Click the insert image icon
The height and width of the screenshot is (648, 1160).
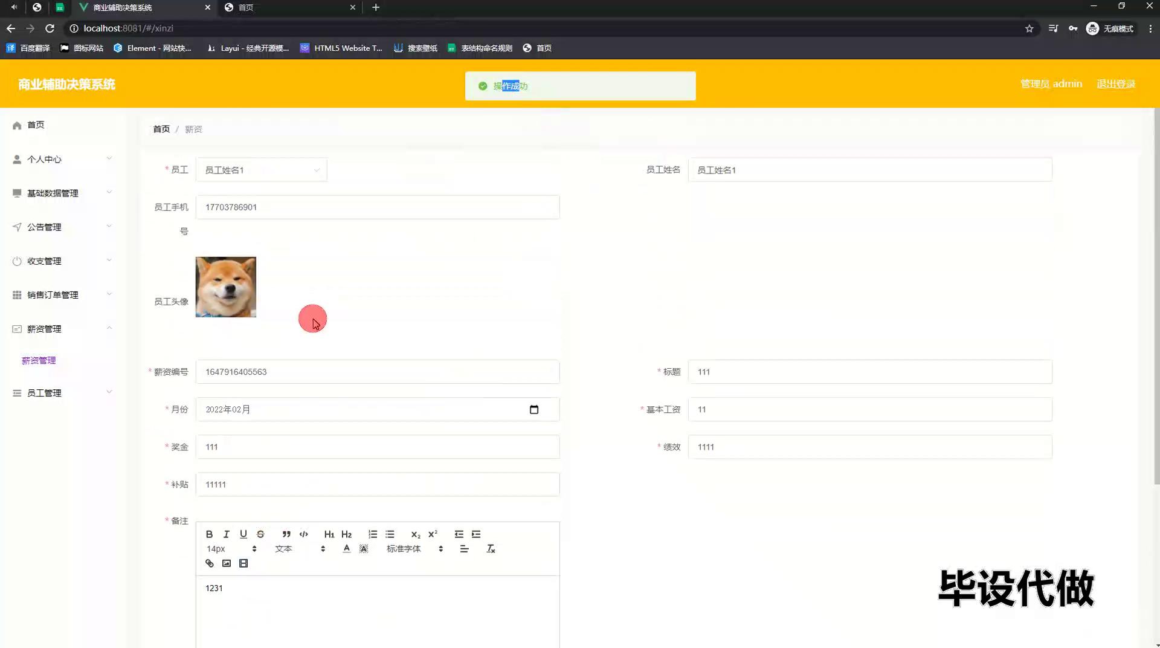pyautogui.click(x=227, y=563)
